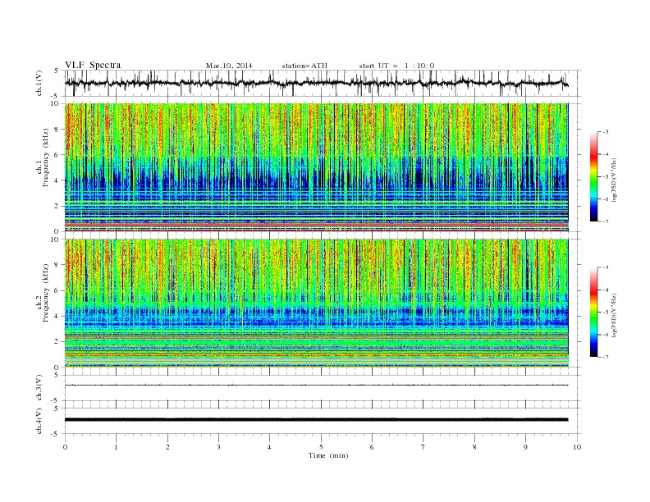The image size is (650, 502).
Task: Click the "-3" tick of upper color bar
Action: tap(606, 132)
